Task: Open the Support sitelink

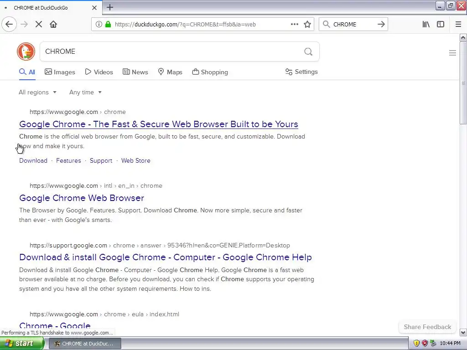Action: 101,161
